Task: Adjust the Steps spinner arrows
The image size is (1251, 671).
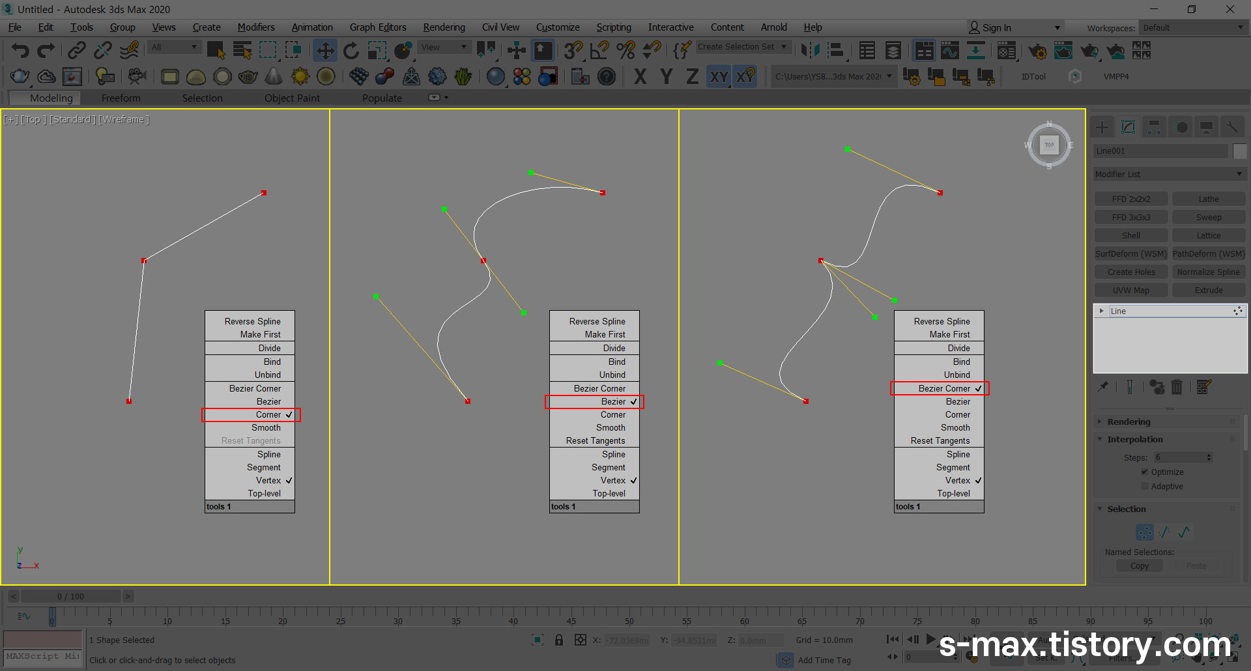Action: tap(1209, 457)
